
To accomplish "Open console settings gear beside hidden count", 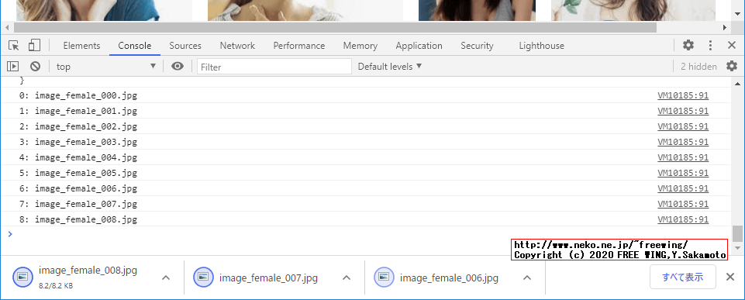I will click(732, 67).
